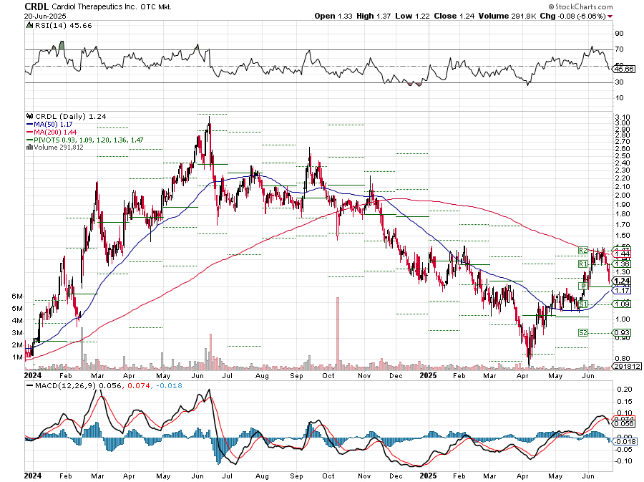Click the red down arrow after Chg
The height and width of the screenshot is (482, 644).
(610, 16)
